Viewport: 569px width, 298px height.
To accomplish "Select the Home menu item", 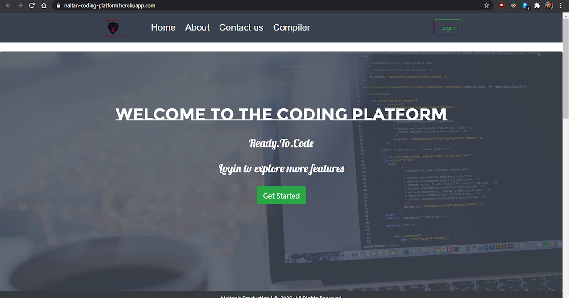I will (x=163, y=27).
